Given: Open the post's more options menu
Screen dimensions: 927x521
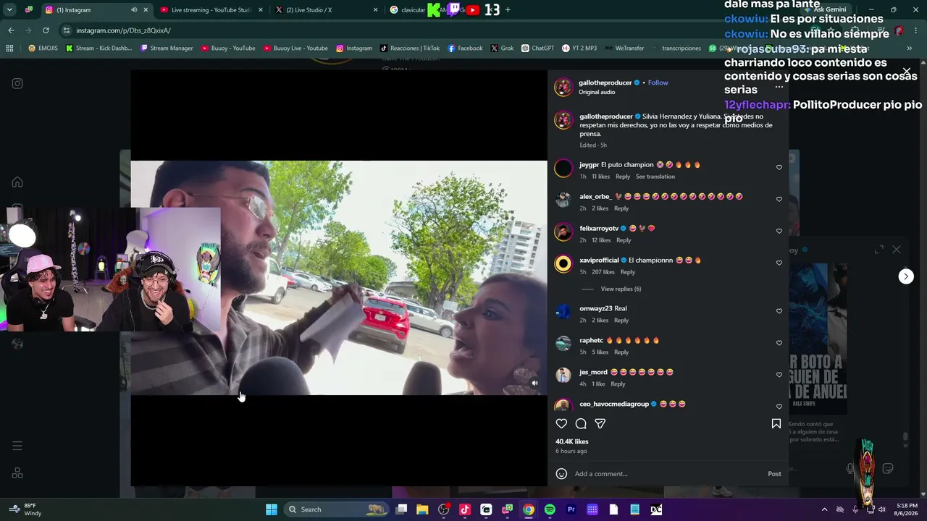Looking at the screenshot, I should point(779,87).
